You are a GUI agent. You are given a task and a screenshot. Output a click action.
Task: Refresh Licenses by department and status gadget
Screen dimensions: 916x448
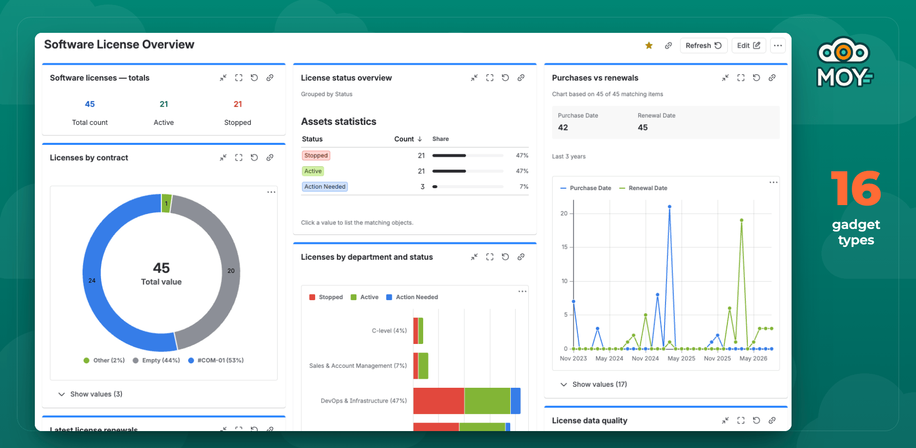[505, 257]
